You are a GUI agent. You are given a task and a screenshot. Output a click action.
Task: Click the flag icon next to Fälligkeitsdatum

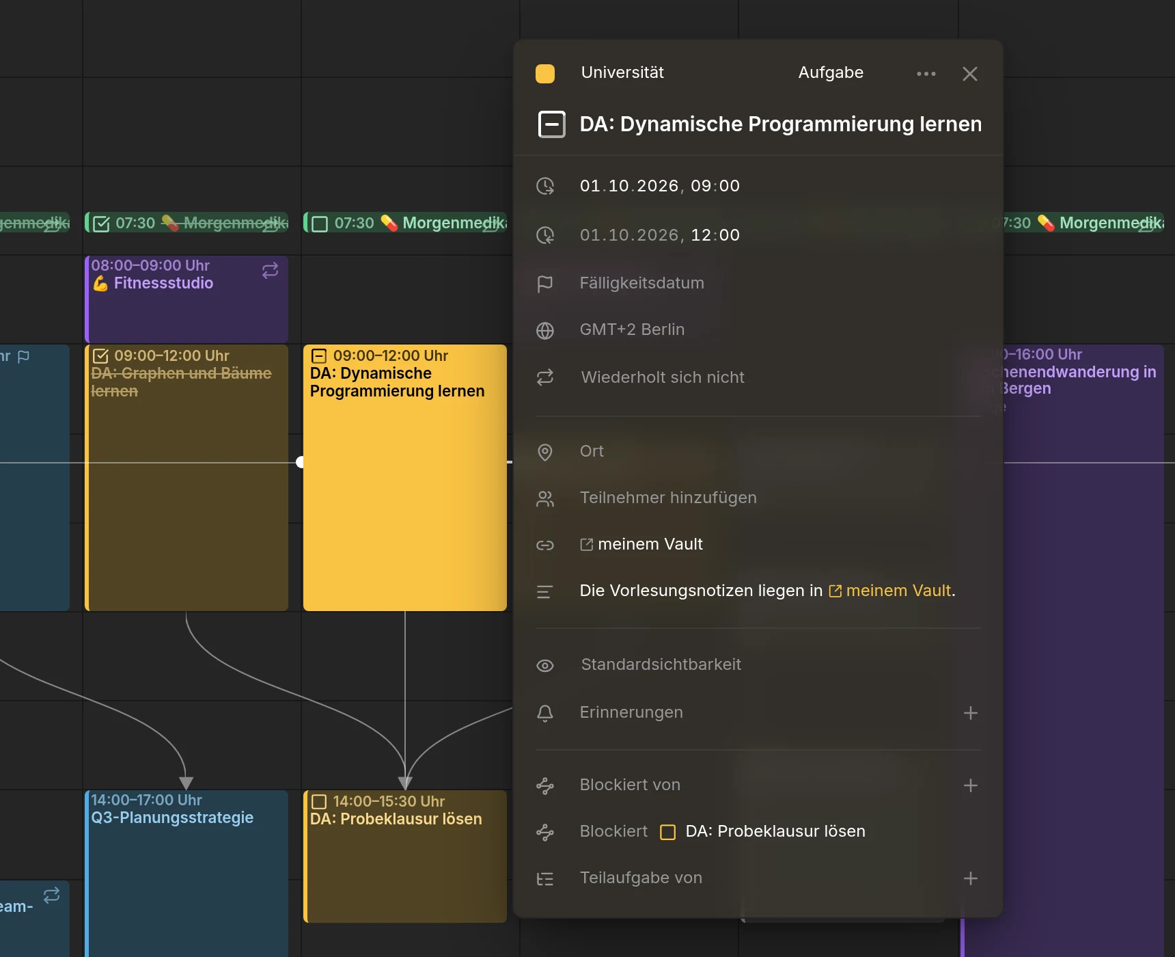coord(545,284)
